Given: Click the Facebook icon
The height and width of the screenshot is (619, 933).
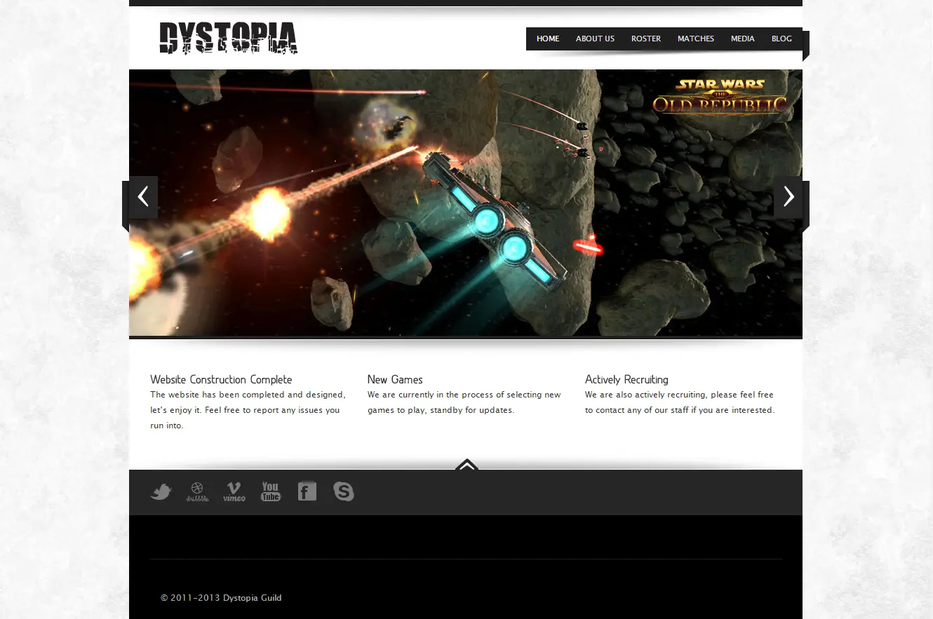Looking at the screenshot, I should click(x=307, y=491).
